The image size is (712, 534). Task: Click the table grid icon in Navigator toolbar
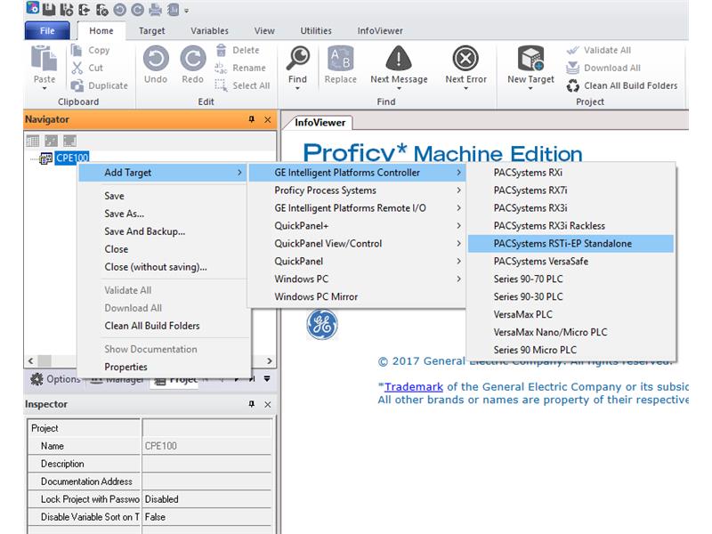click(33, 142)
